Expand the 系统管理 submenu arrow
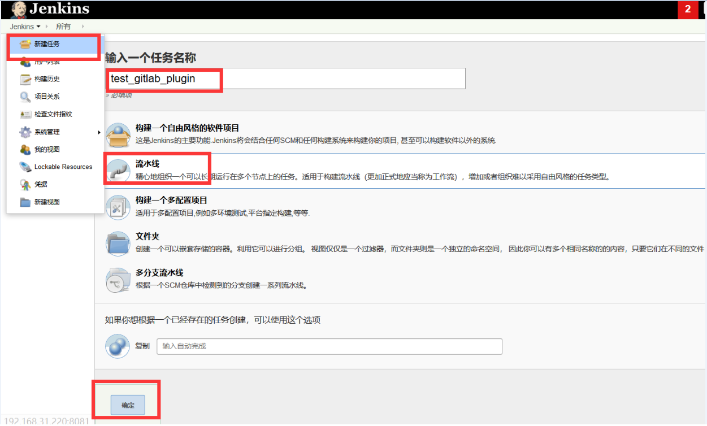Image resolution: width=707 pixels, height=426 pixels. (99, 132)
